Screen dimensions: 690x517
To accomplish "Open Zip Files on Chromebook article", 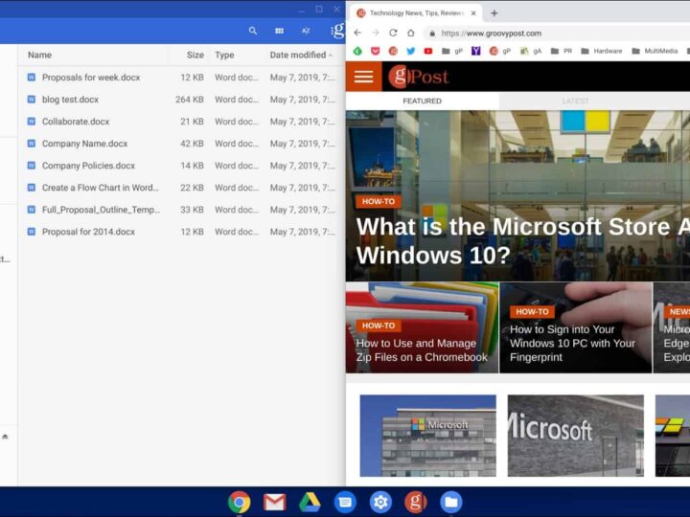I will 422,350.
